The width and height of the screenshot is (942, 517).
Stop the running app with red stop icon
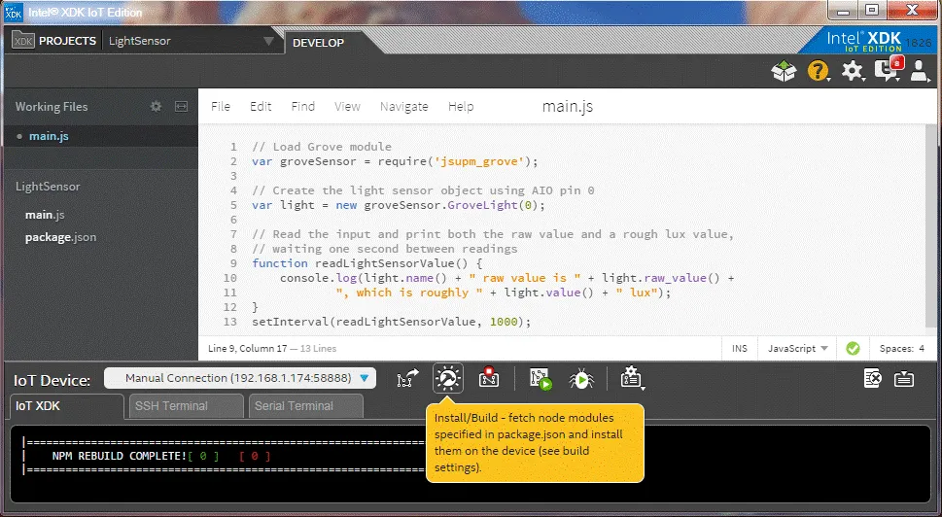(x=489, y=379)
